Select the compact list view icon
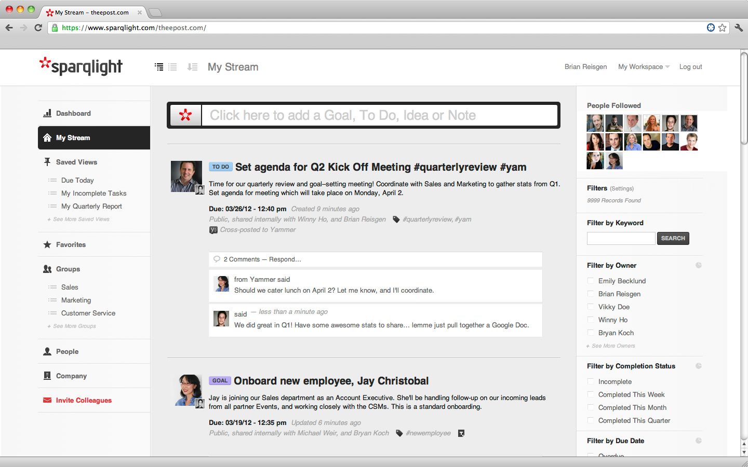The image size is (748, 467). (x=173, y=67)
